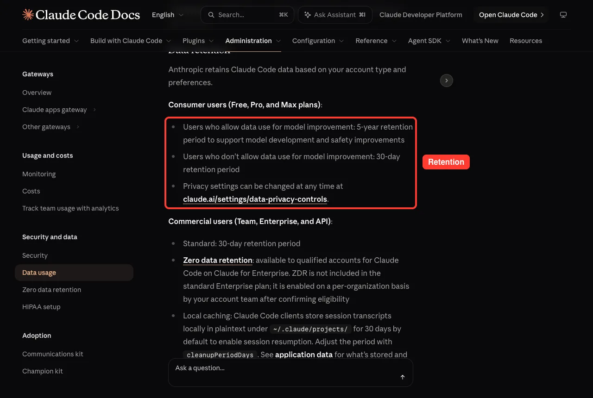Follow the claude.ai/settings/data-privacy-controls link
The height and width of the screenshot is (398, 593).
click(x=255, y=199)
